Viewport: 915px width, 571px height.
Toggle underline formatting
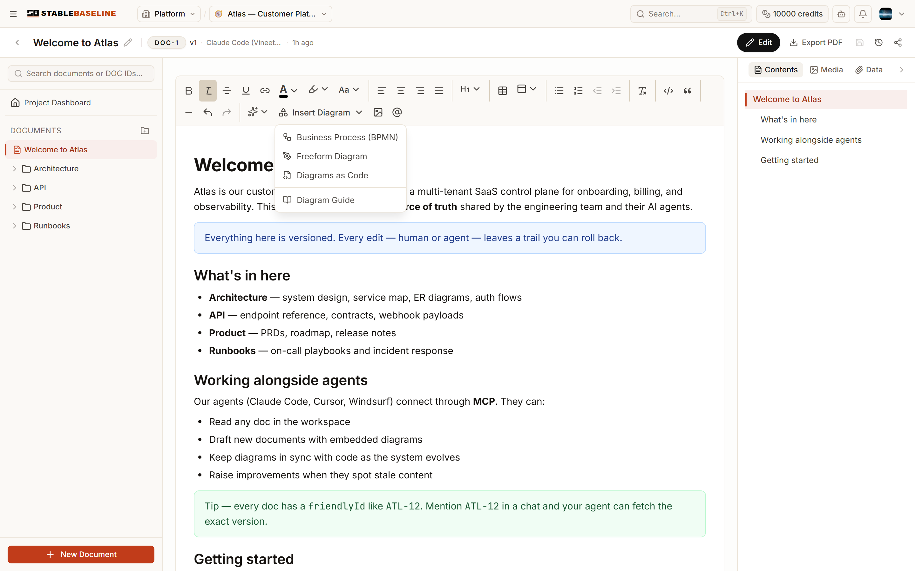click(x=246, y=91)
